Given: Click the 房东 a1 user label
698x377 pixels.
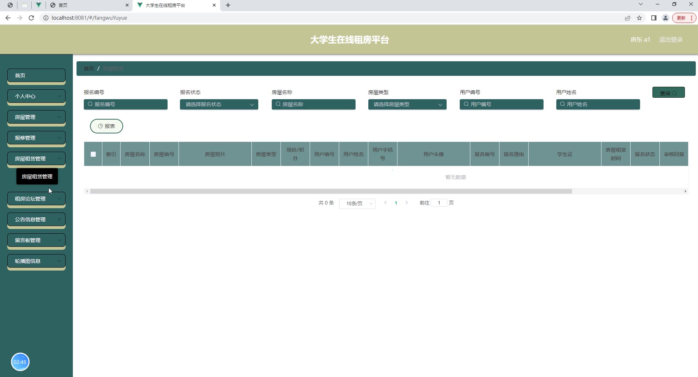Looking at the screenshot, I should [640, 40].
